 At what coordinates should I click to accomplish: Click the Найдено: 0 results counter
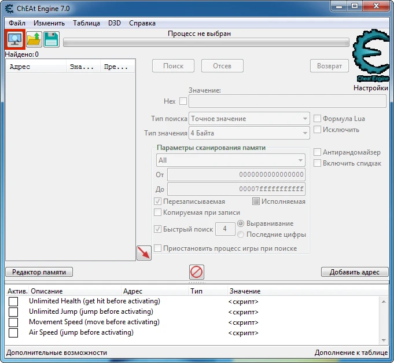point(22,54)
